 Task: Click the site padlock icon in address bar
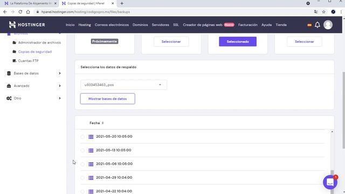(38, 12)
